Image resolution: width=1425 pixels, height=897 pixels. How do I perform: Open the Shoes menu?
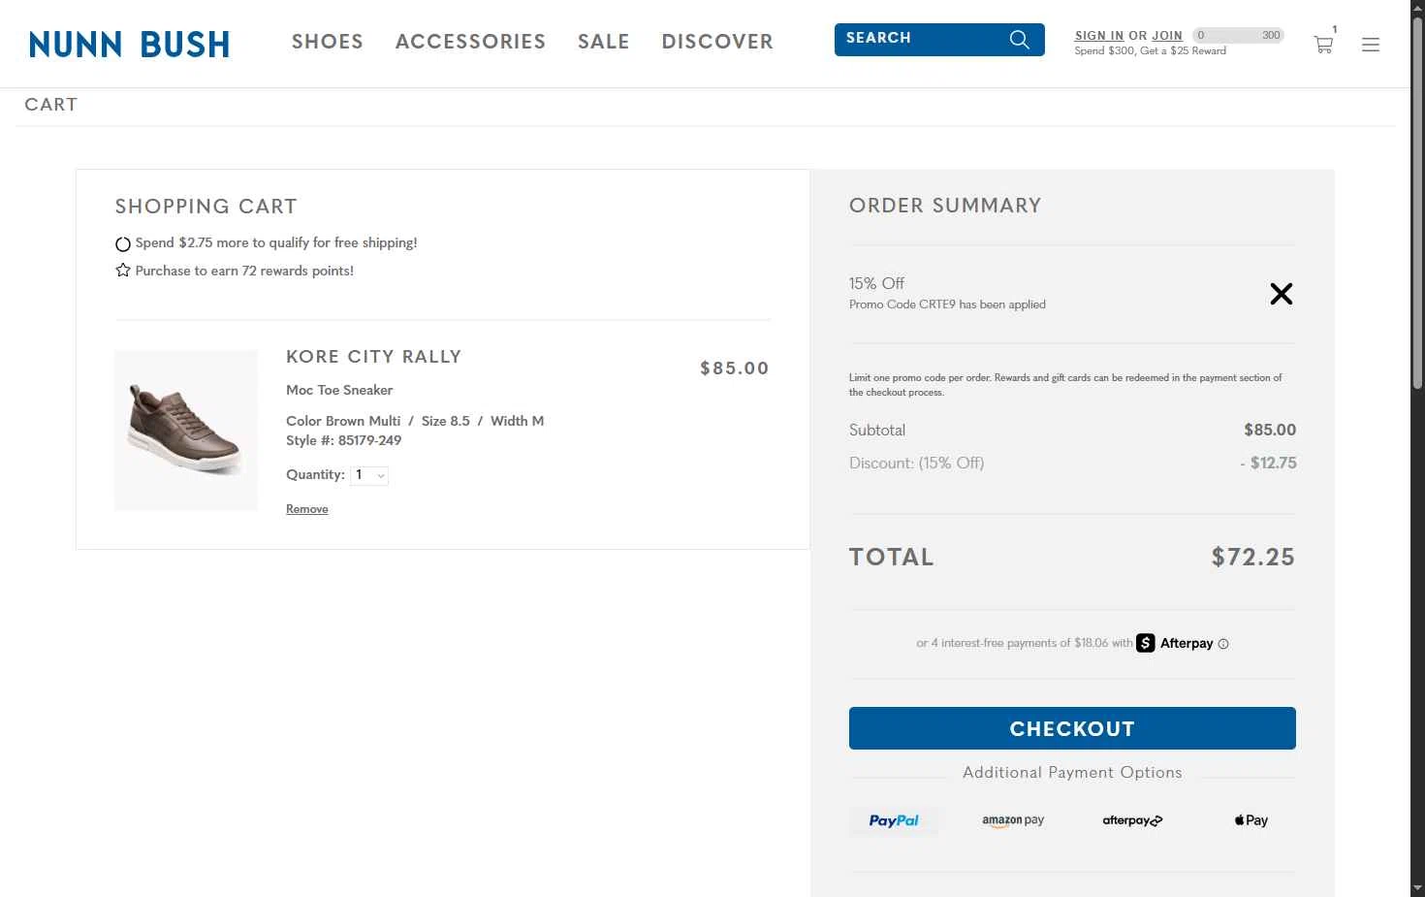click(x=328, y=42)
